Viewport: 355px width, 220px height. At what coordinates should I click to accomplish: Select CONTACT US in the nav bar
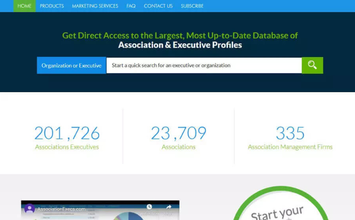click(x=158, y=6)
